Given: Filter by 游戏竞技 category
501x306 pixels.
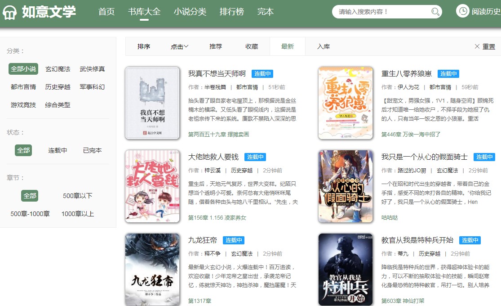Looking at the screenshot, I should coord(23,105).
